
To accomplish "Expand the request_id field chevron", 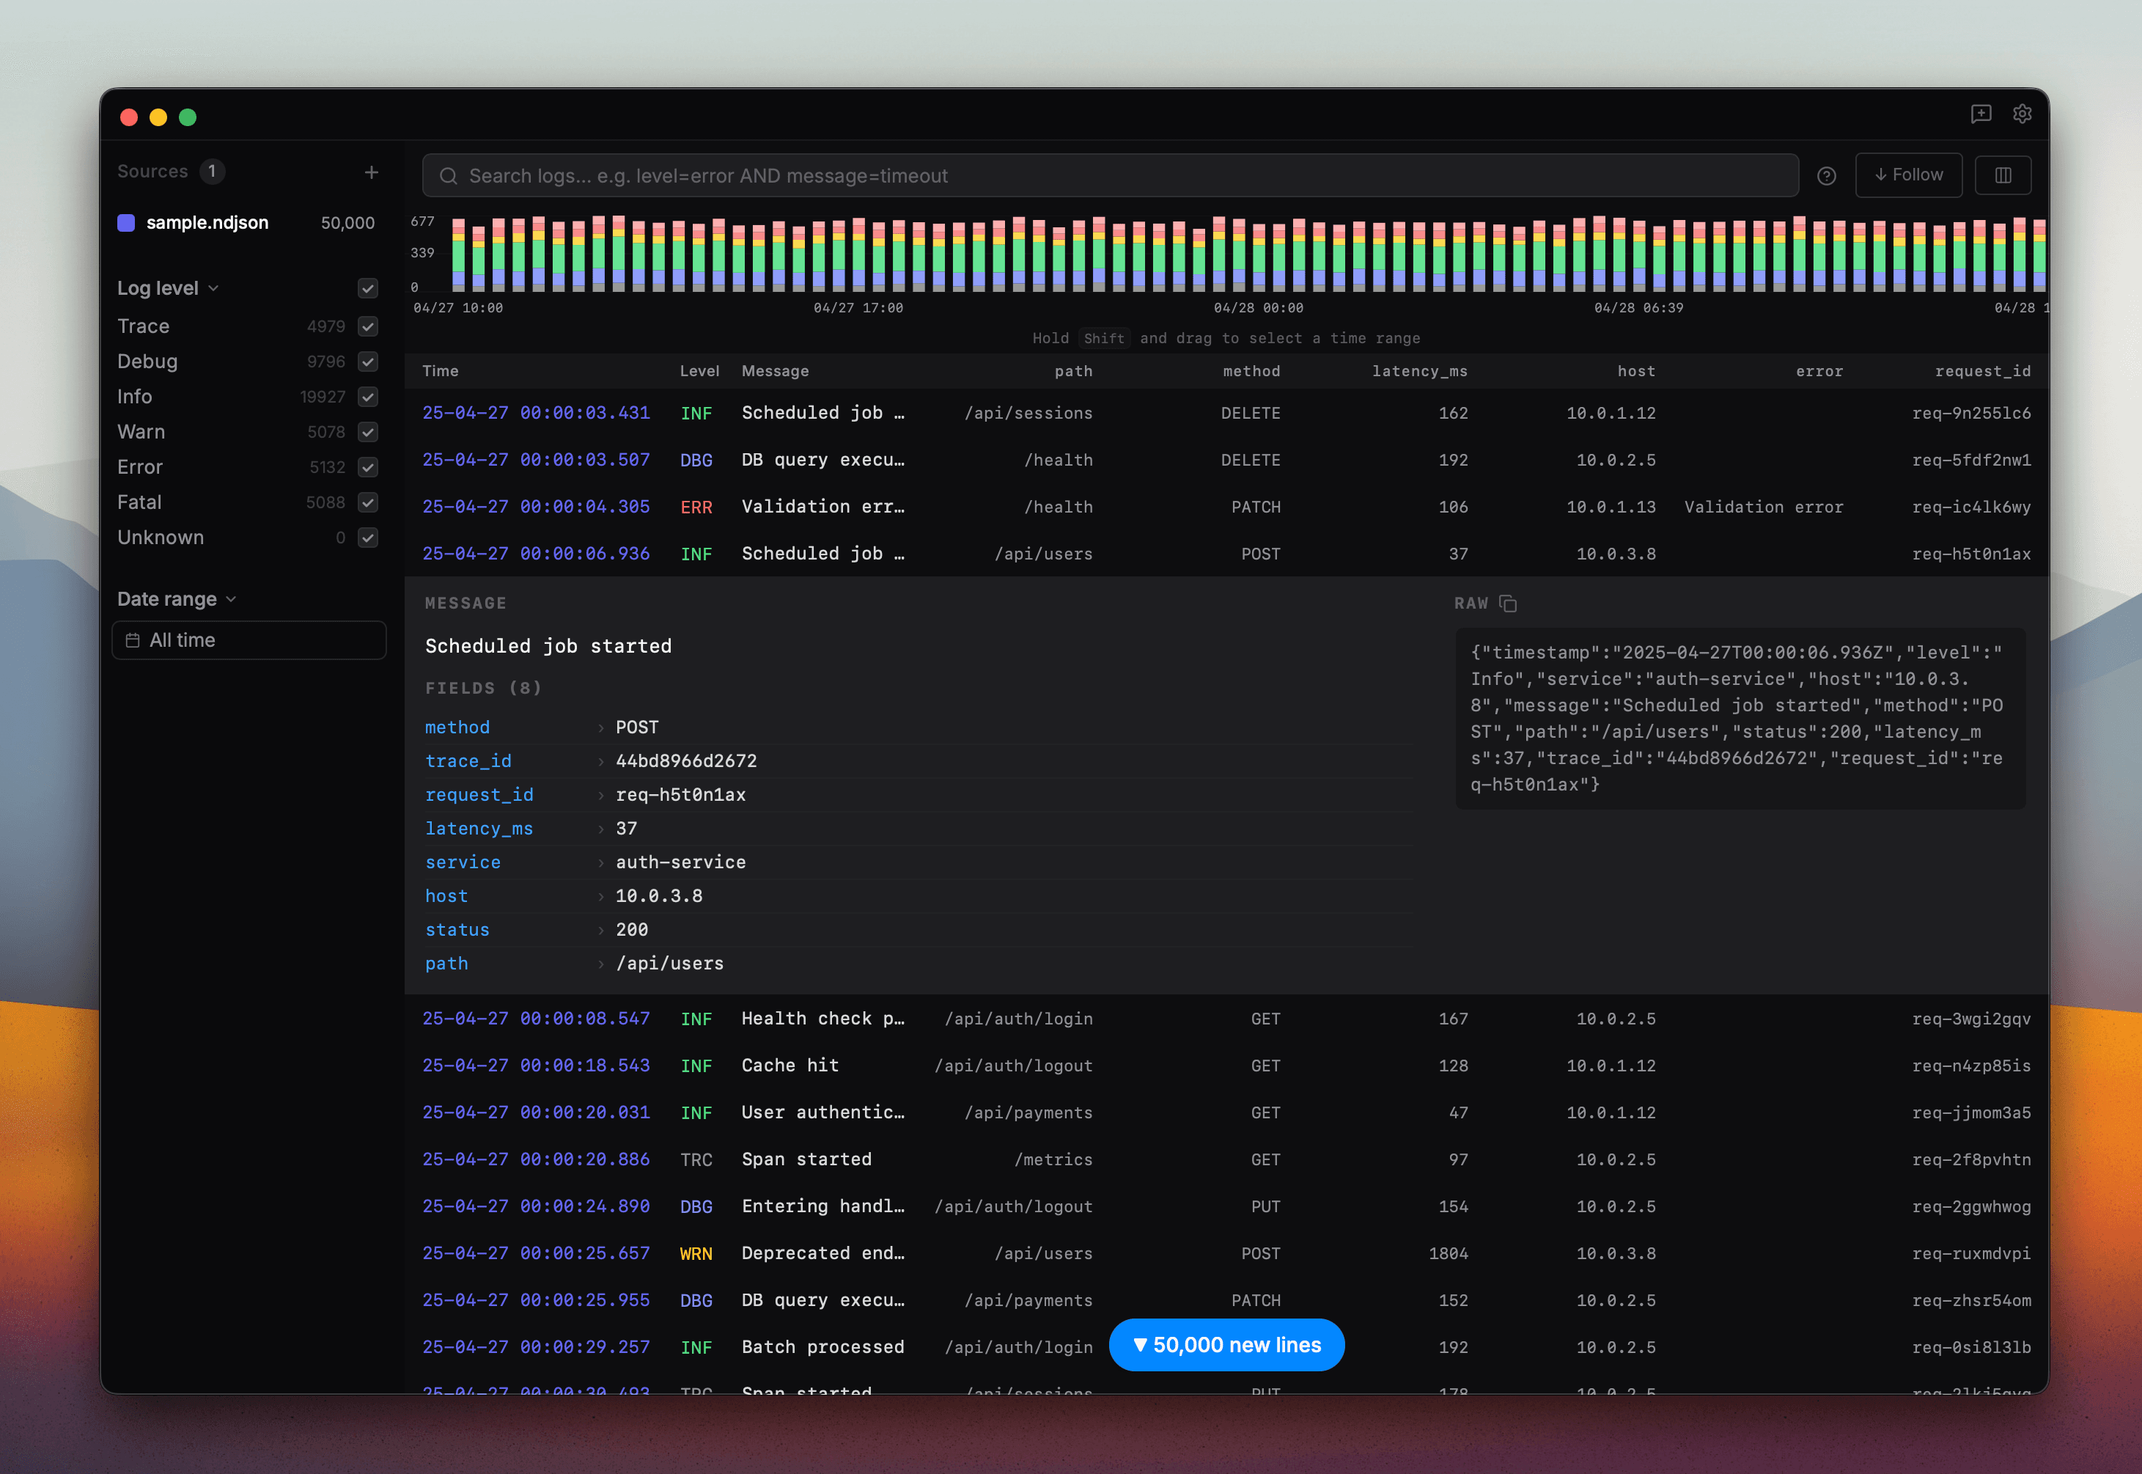I will [600, 795].
